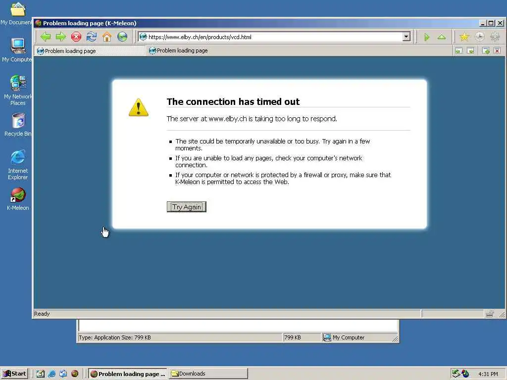Open the home page via house icon
The width and height of the screenshot is (507, 380).
pyautogui.click(x=107, y=37)
